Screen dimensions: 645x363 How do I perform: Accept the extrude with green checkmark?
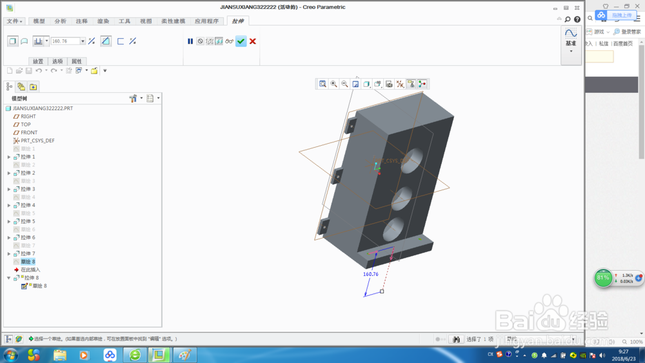coord(241,41)
